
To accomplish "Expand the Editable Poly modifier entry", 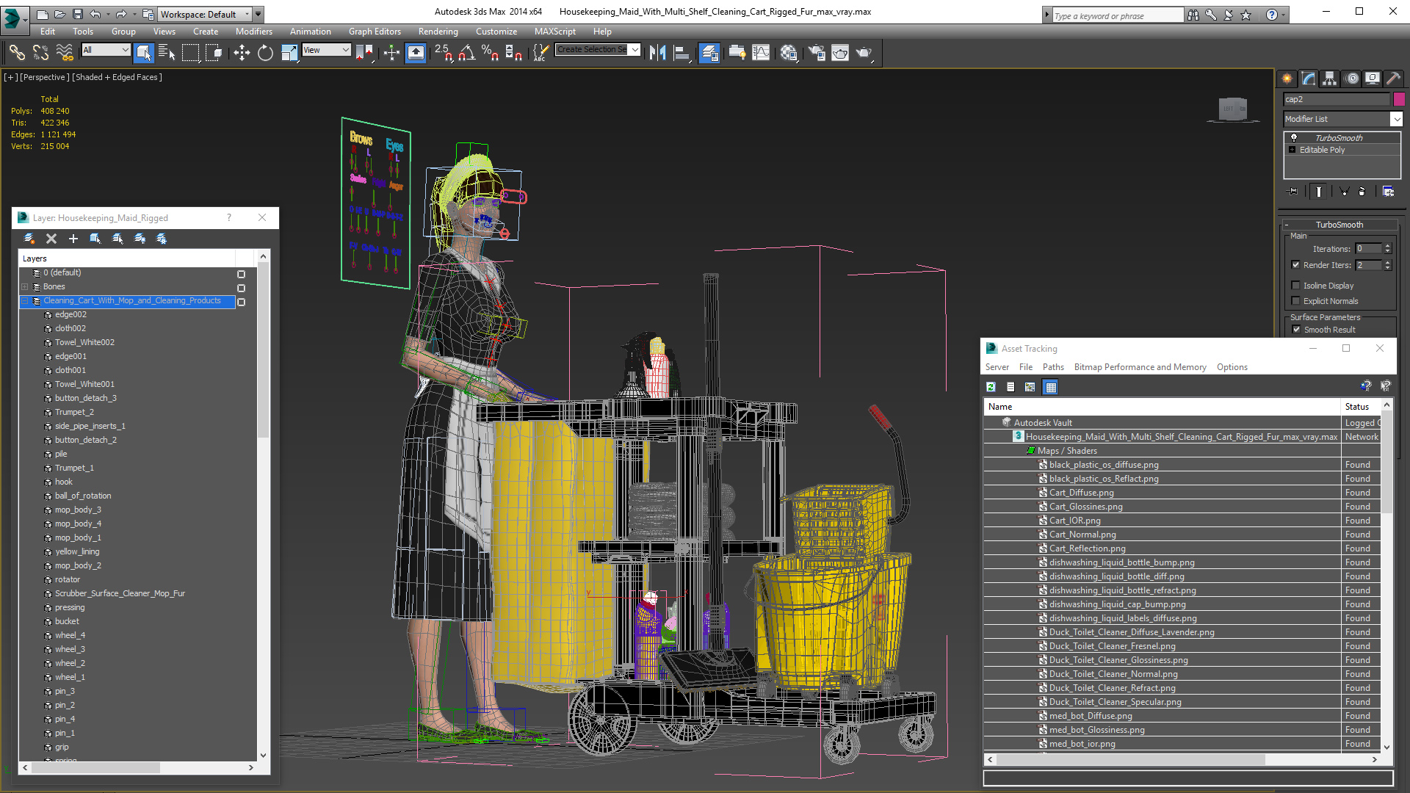I will (x=1292, y=150).
